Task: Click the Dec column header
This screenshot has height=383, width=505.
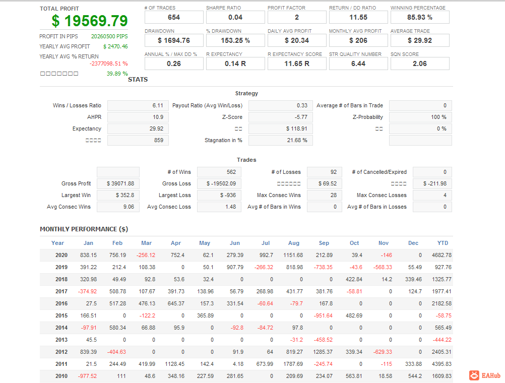Action: click(413, 243)
